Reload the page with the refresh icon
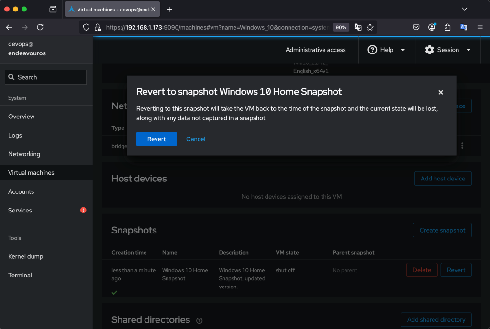Image resolution: width=490 pixels, height=329 pixels. [40, 27]
